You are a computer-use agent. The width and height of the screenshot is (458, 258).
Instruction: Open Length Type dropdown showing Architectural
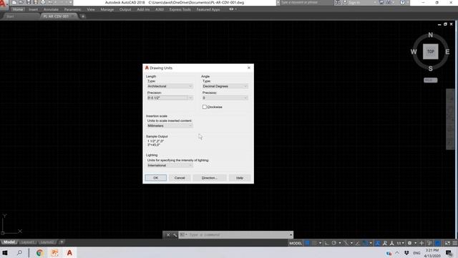(x=170, y=86)
